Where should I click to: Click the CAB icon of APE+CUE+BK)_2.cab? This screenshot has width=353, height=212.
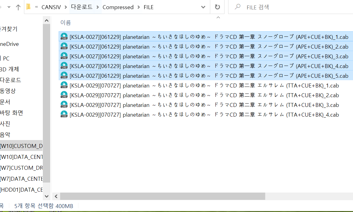pyautogui.click(x=64, y=46)
